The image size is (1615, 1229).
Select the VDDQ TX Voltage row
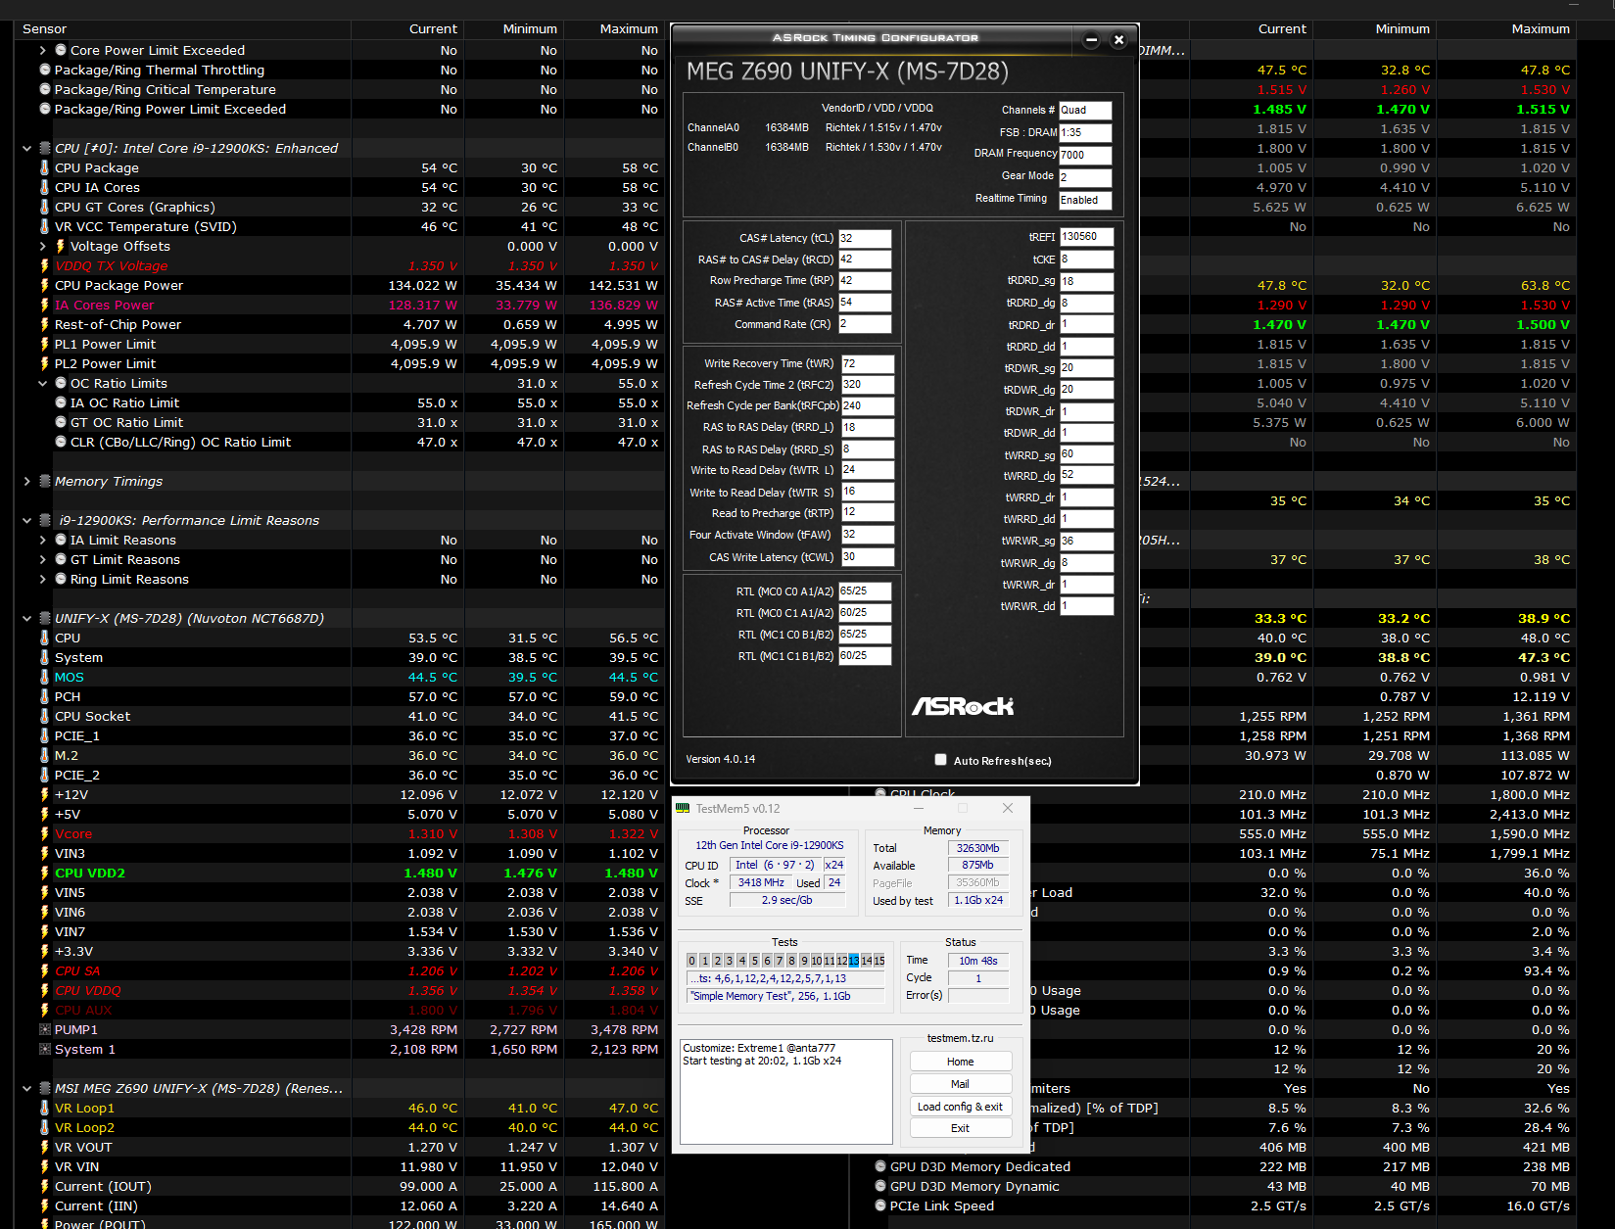(340, 265)
